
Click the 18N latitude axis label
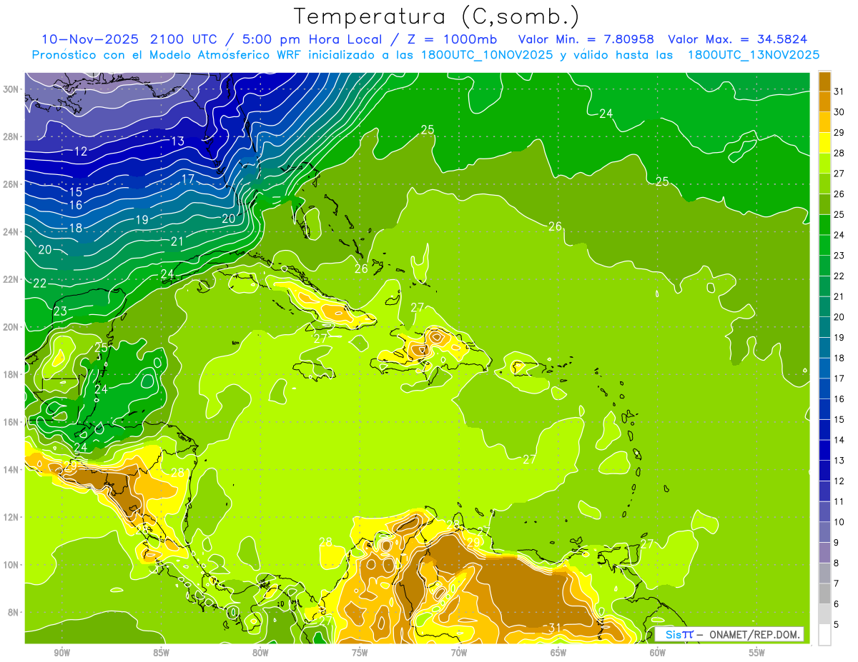12,374
